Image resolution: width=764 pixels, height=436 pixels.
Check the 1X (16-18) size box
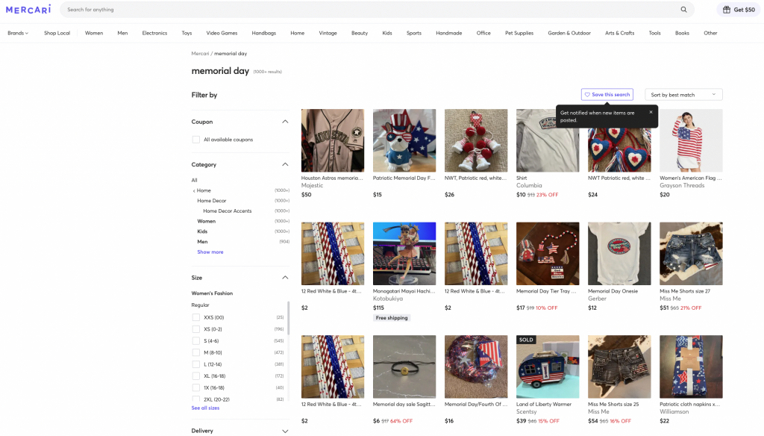tap(196, 387)
